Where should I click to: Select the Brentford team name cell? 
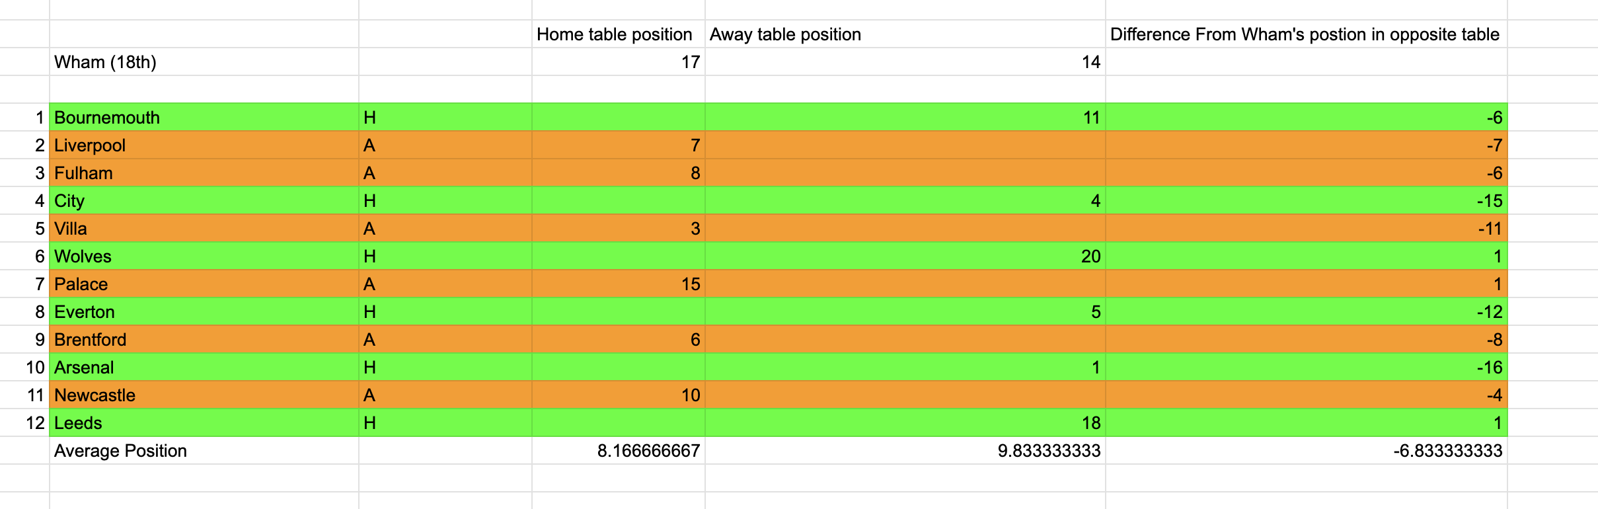[204, 340]
